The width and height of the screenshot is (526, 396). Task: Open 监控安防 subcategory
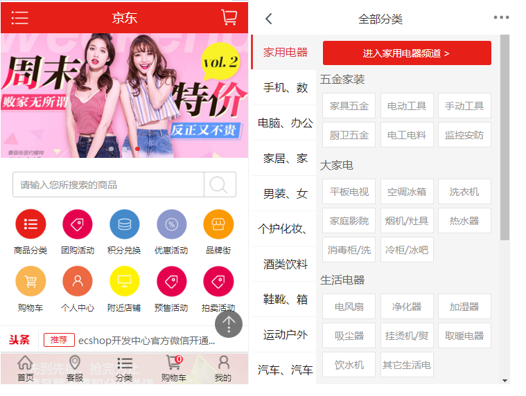(464, 135)
